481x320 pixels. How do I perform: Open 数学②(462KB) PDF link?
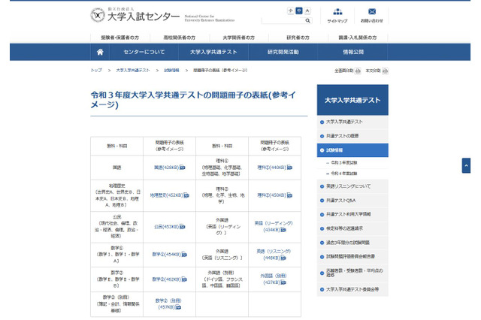pos(170,279)
